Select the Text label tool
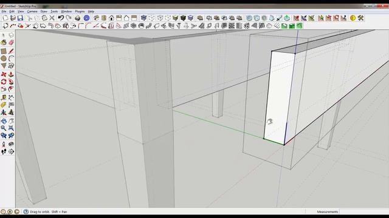The image size is (389, 218). click(11, 105)
